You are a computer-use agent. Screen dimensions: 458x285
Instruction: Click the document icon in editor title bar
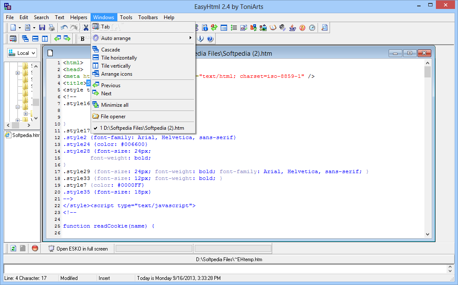tap(50, 53)
